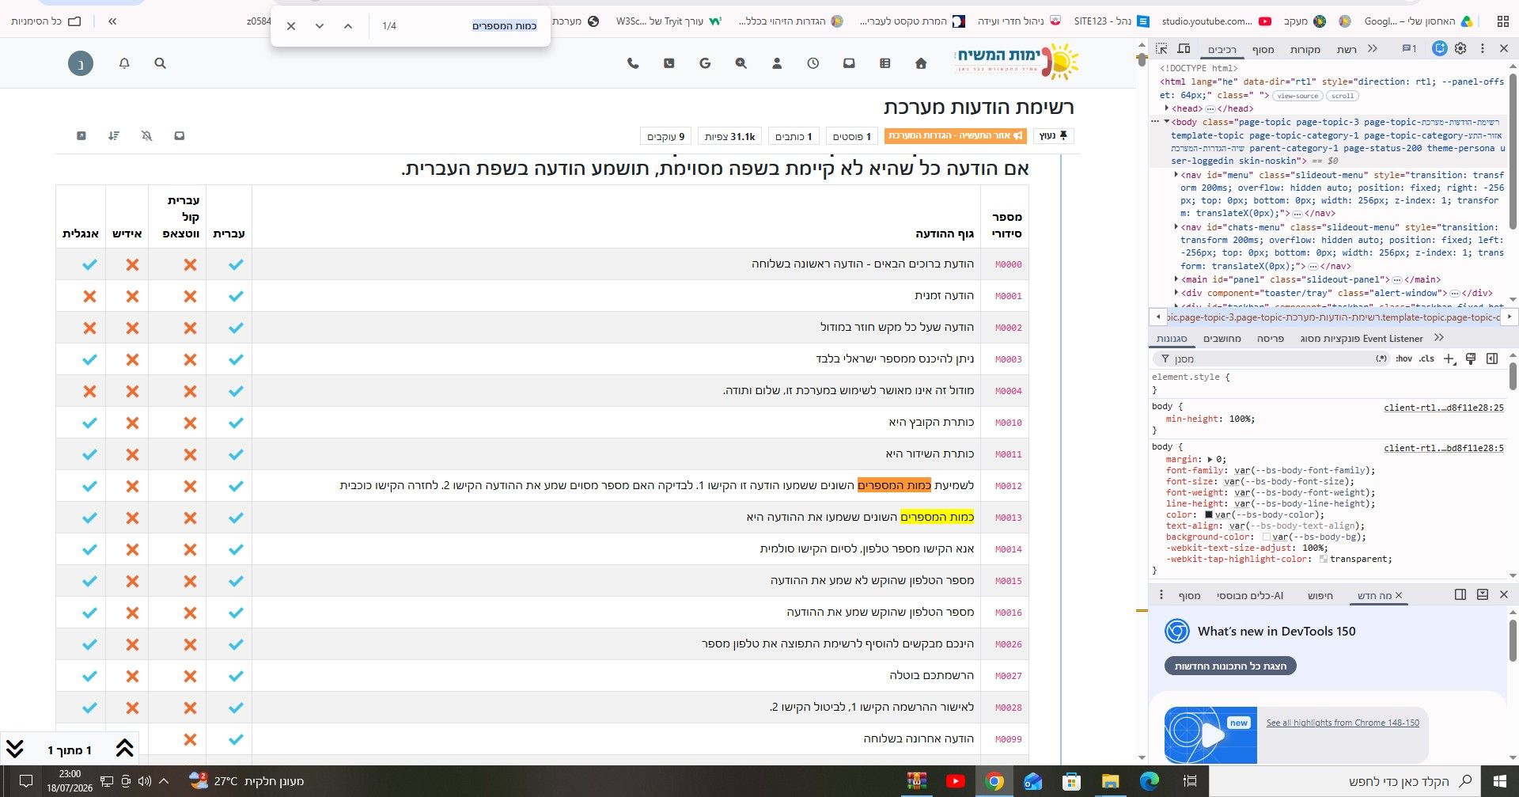Expand the head element in DOM tree

pyautogui.click(x=1167, y=108)
